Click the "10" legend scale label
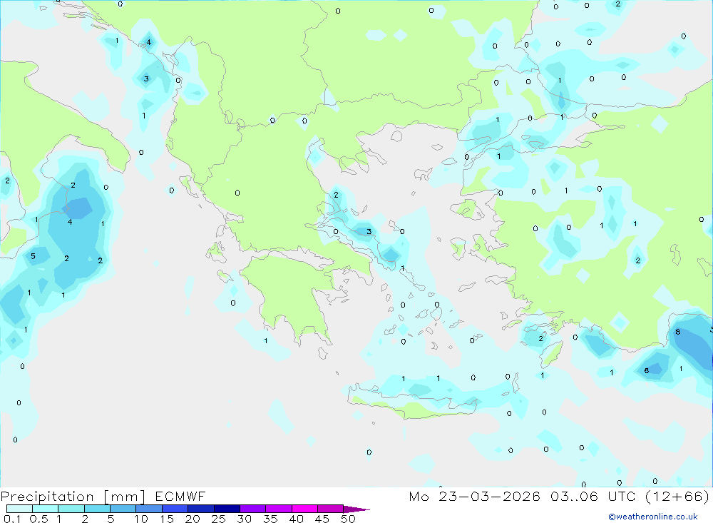Image resolution: width=713 pixels, height=523 pixels. 141,519
